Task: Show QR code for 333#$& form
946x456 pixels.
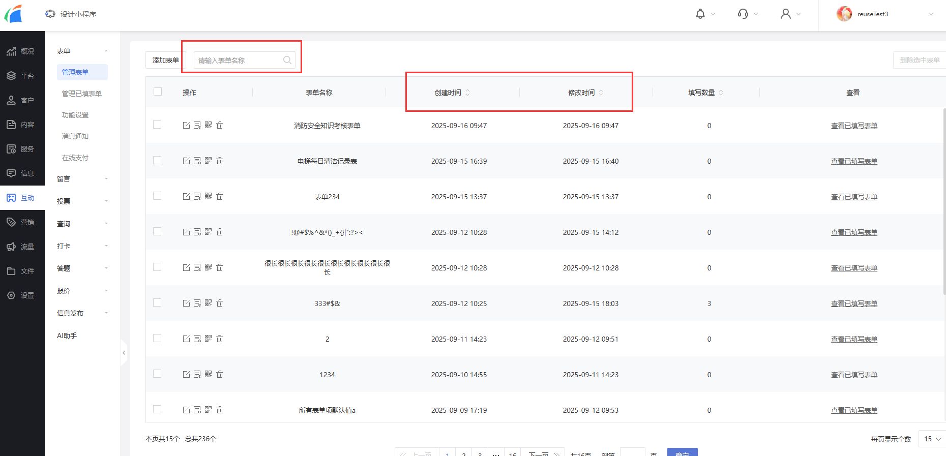Action: (209, 303)
